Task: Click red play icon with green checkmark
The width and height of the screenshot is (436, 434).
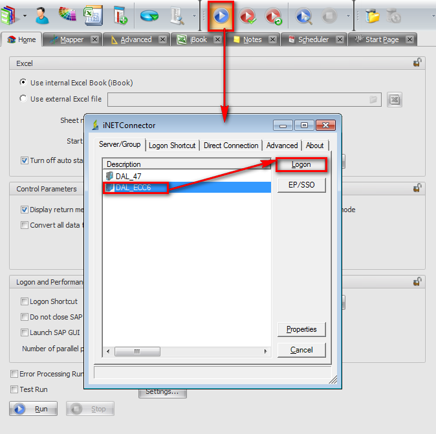Action: pyautogui.click(x=248, y=16)
